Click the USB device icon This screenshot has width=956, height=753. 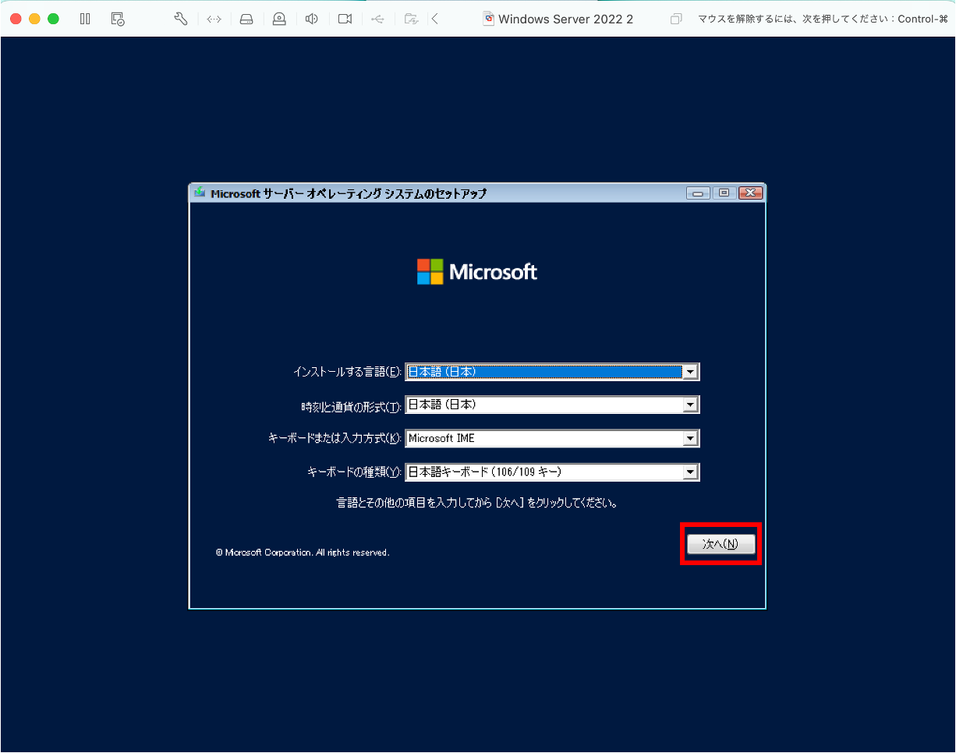coord(377,19)
